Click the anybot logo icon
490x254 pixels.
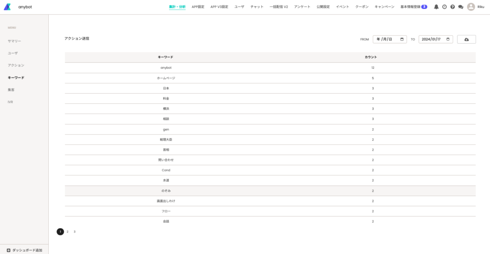(7, 7)
